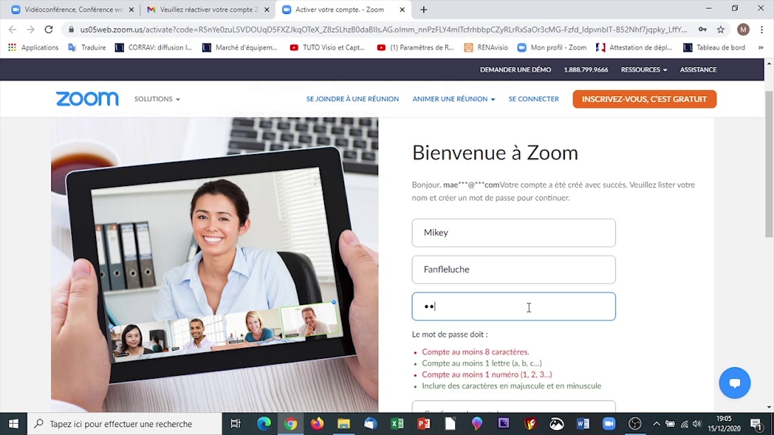Open the Chrome profile avatar M
The width and height of the screenshot is (774, 435).
point(743,29)
